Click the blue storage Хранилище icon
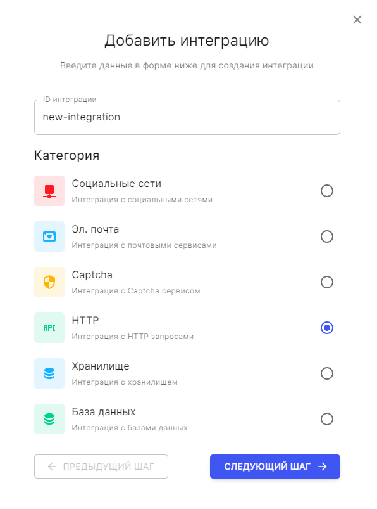Viewport: 377px width, 509px height. [x=49, y=373]
